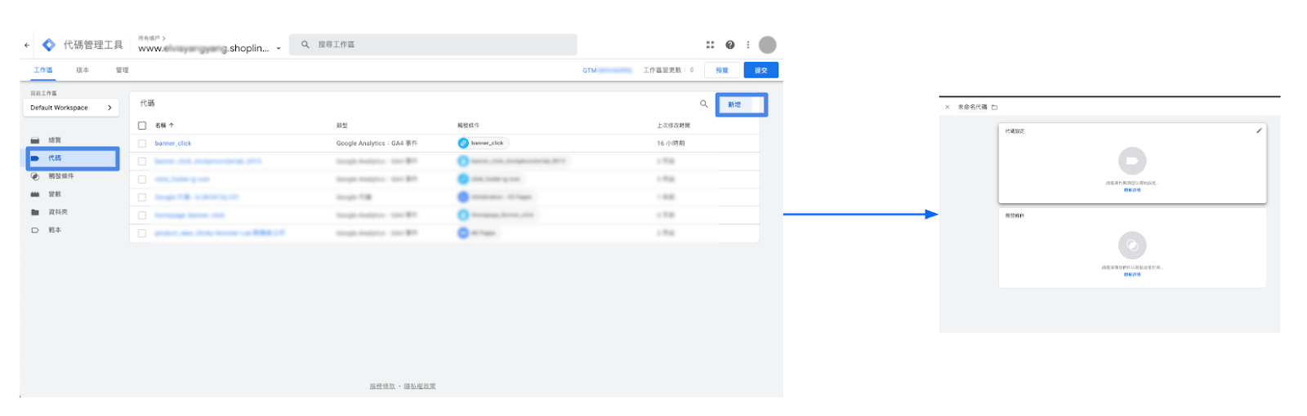Click the tag type placeholder circle icon
The width and height of the screenshot is (1307, 416).
tap(1131, 161)
